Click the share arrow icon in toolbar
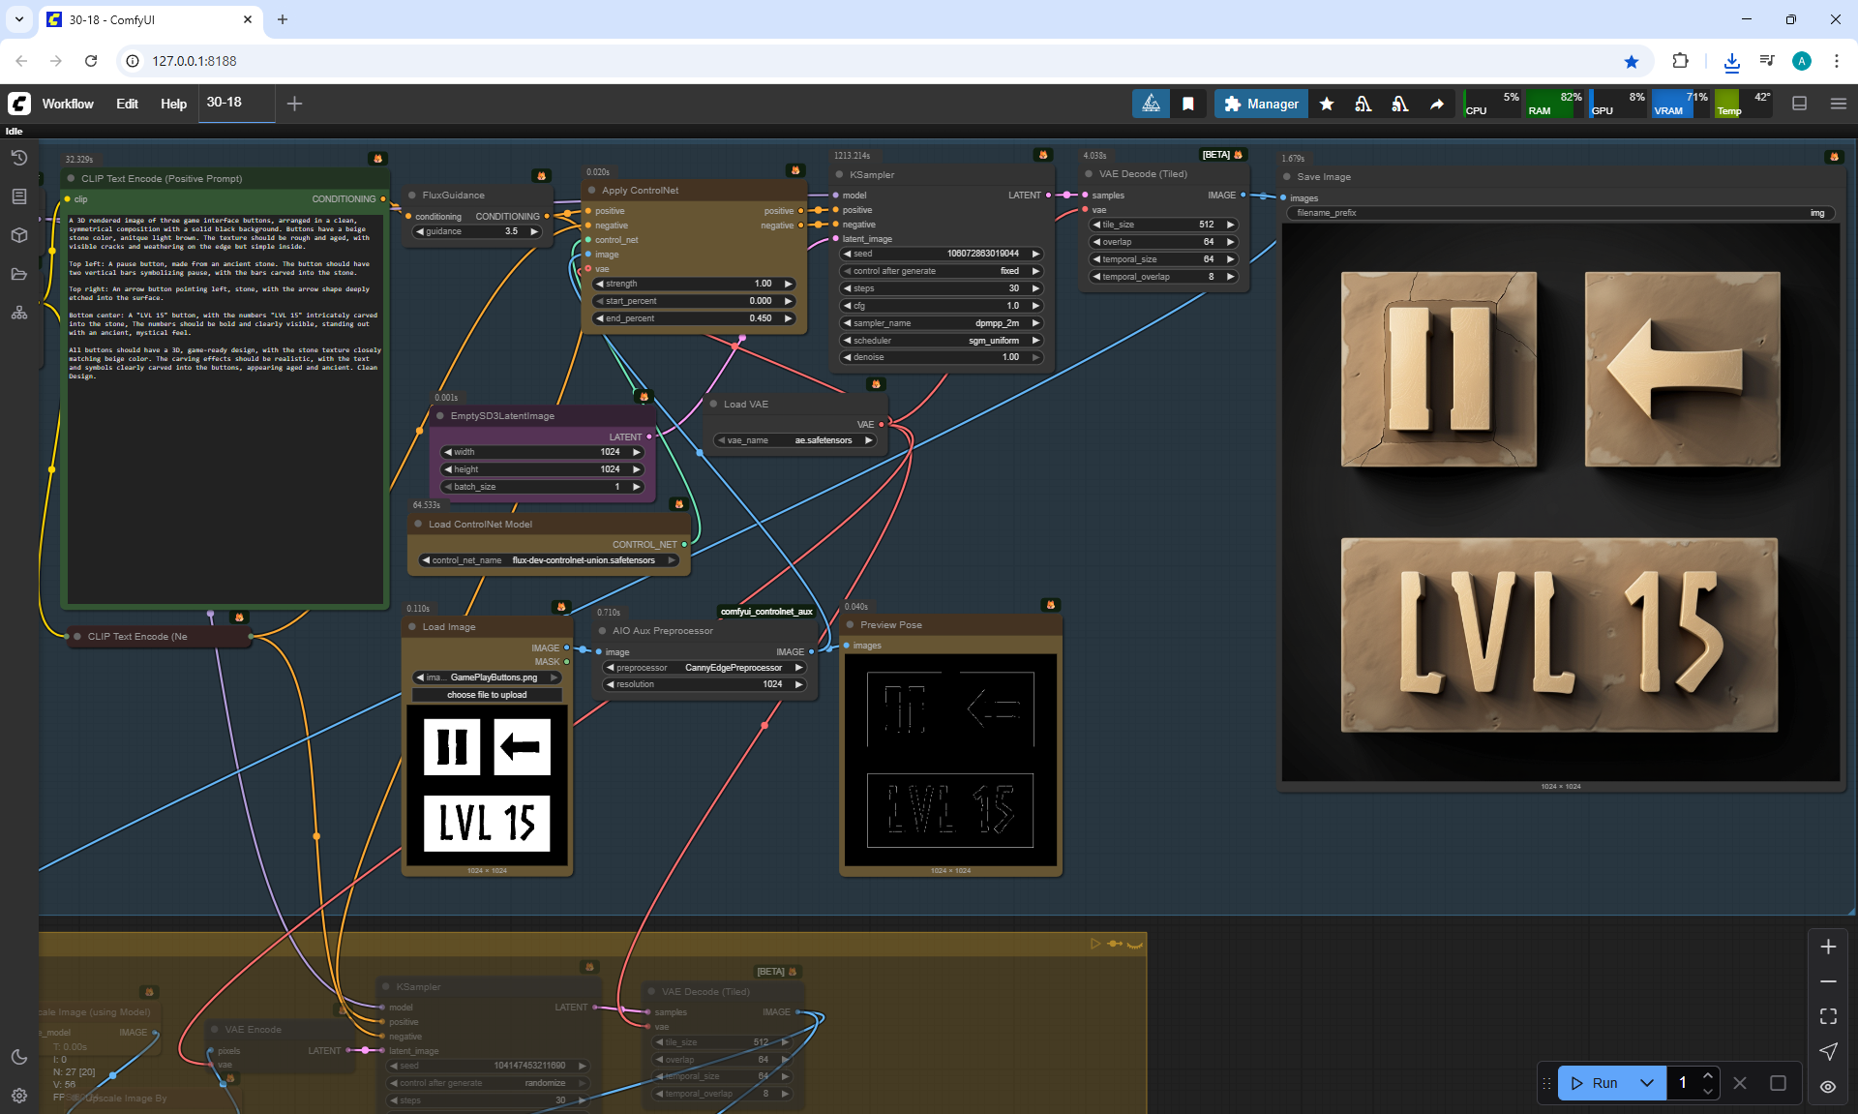The width and height of the screenshot is (1858, 1114). [x=1437, y=104]
